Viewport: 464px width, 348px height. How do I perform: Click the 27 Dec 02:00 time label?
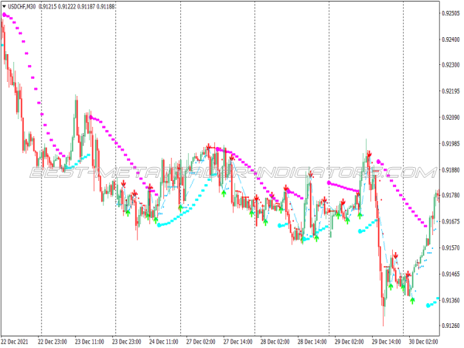(x=200, y=342)
